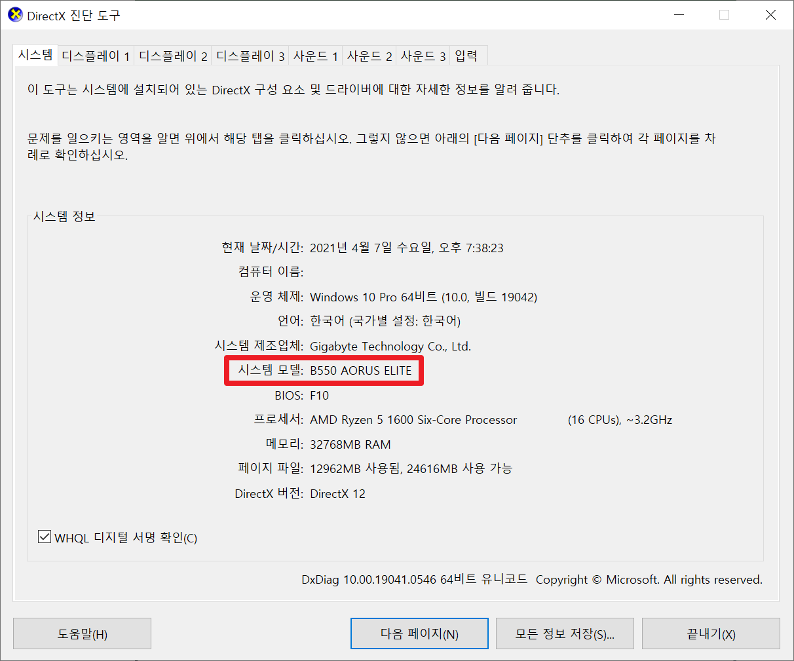Switch to the 사운드 3 tab
This screenshot has height=661, width=794.
pyautogui.click(x=423, y=56)
